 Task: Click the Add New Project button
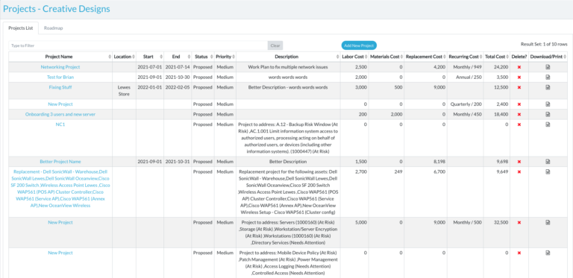coord(359,45)
